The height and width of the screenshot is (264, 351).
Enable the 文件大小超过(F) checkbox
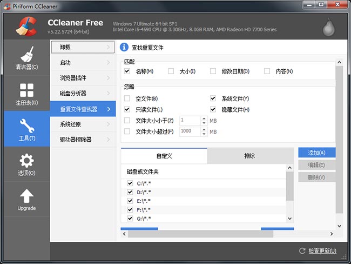pos(127,131)
